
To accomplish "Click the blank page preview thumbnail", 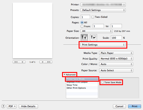I will [x=33, y=31].
